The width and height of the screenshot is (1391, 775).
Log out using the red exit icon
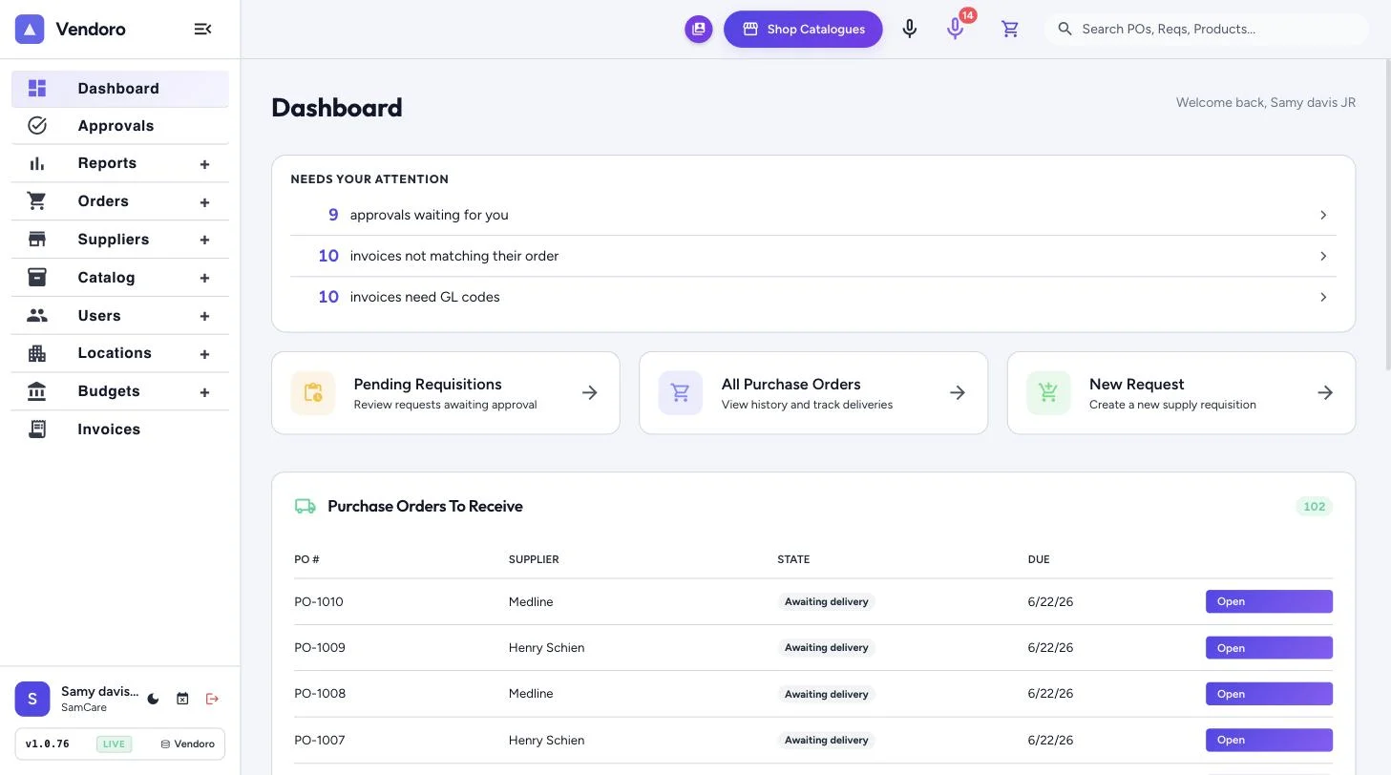(x=212, y=699)
